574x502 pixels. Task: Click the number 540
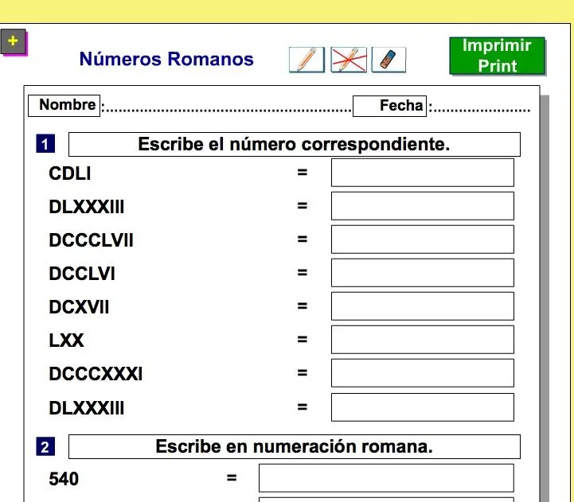coord(64,479)
